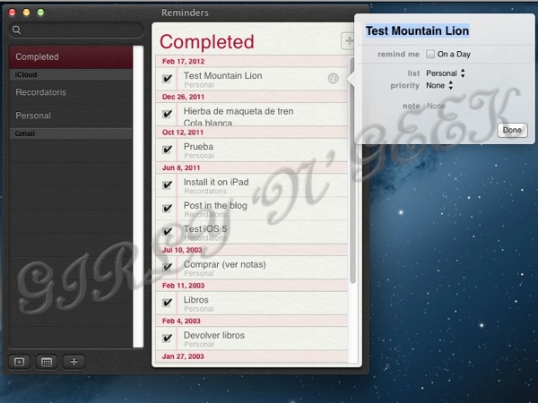538x403 pixels.
Task: Select the Prueba reminder text
Action: 198,147
